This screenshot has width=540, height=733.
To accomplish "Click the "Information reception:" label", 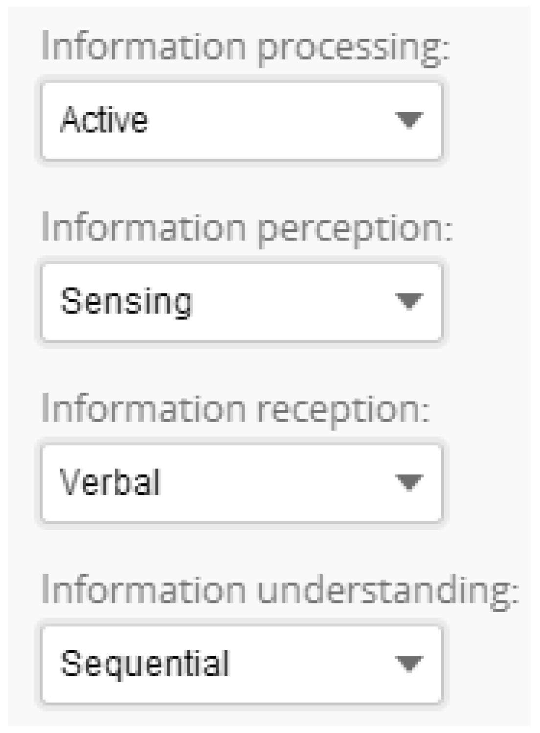I will tap(235, 409).
